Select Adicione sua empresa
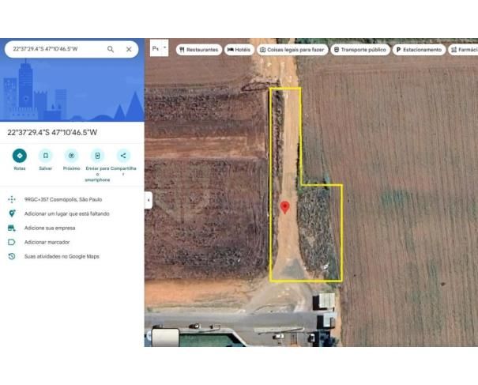 [x=50, y=228]
